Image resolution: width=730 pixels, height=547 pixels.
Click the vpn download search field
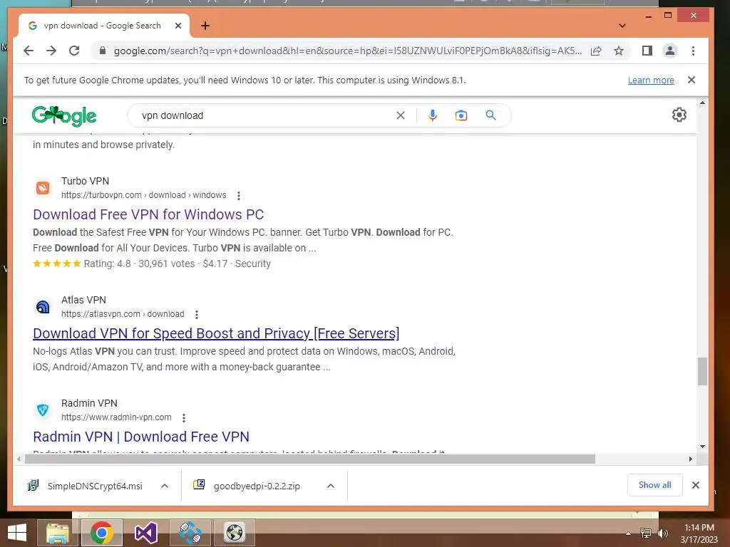265,115
